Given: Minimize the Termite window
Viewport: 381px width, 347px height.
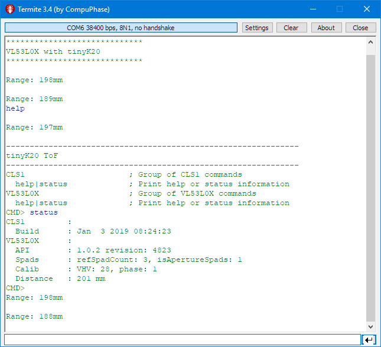Looking at the screenshot, I should [312, 9].
